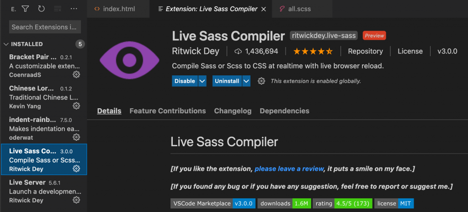This screenshot has height=212, width=468.
Task: Select Chinese Lorem extension in installed list
Action: tap(43, 97)
